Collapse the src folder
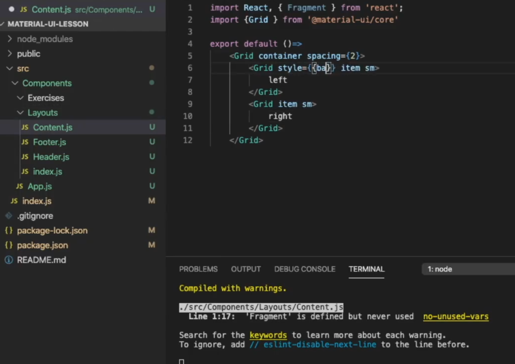Screen dimensions: 515x364 pyautogui.click(x=10, y=69)
